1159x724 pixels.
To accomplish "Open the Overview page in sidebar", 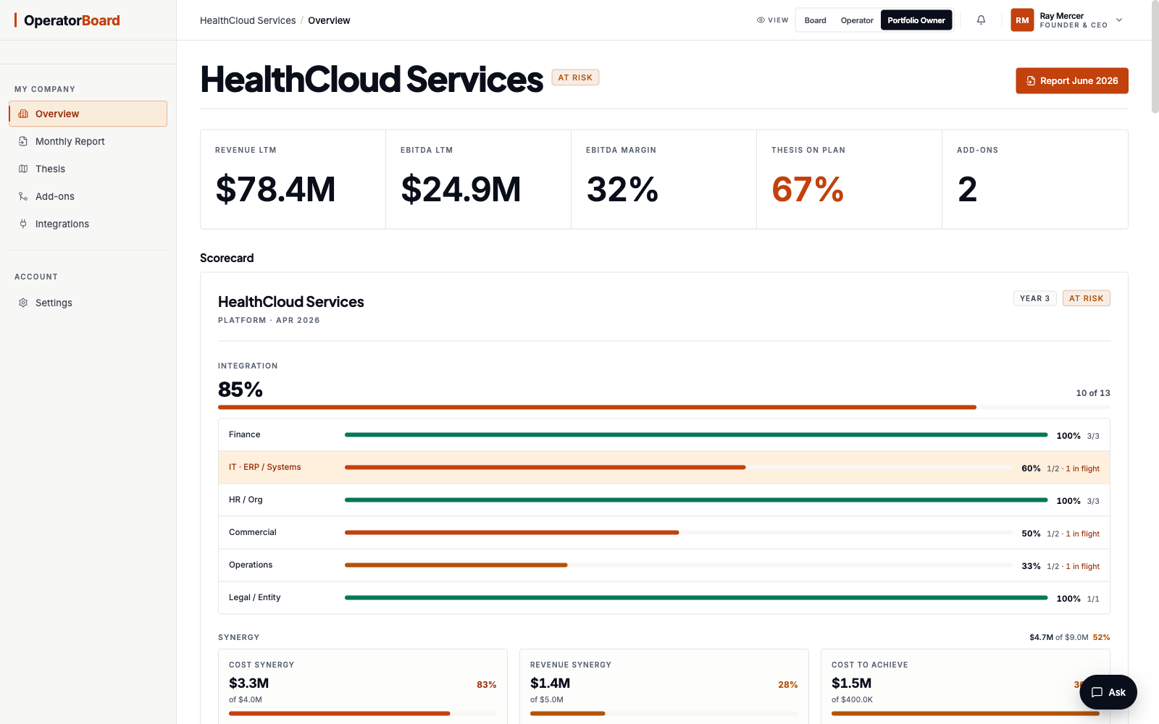I will point(88,114).
